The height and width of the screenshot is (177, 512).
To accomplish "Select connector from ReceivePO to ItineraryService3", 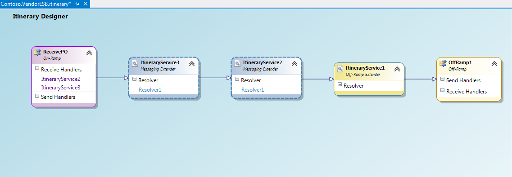I will (x=112, y=78).
